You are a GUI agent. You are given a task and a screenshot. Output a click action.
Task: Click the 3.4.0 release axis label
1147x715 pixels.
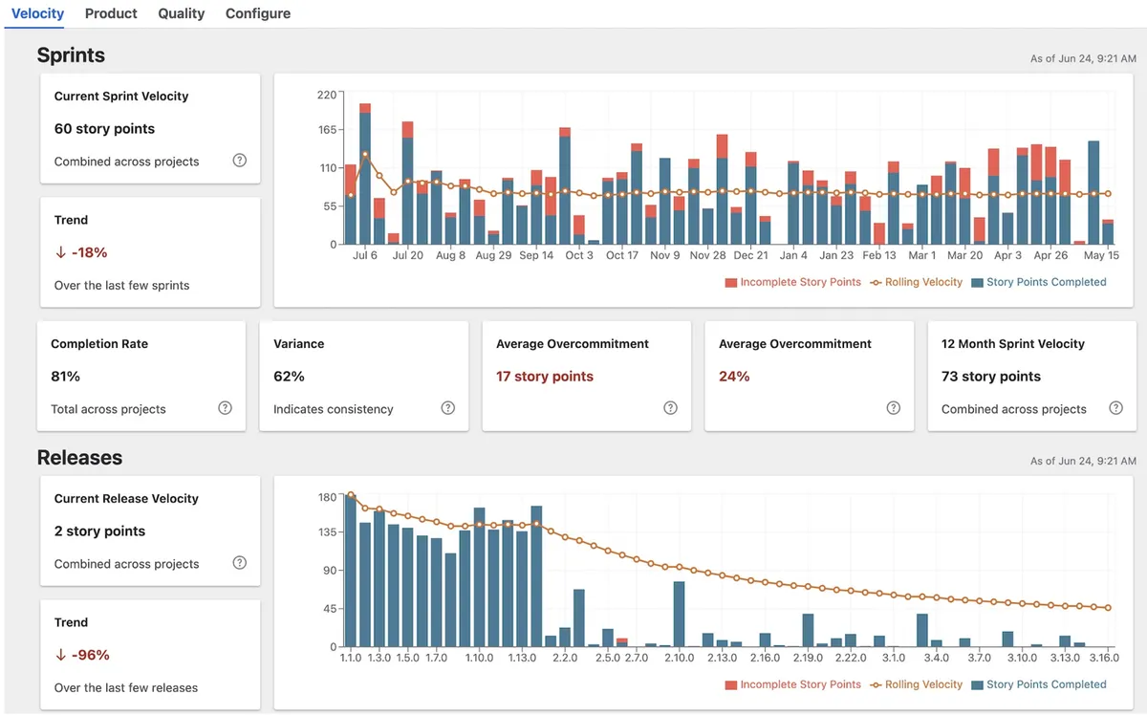936,658
